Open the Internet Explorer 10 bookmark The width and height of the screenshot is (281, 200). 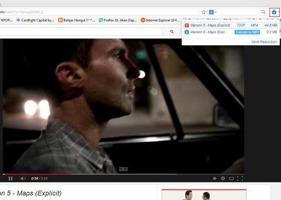click(160, 20)
